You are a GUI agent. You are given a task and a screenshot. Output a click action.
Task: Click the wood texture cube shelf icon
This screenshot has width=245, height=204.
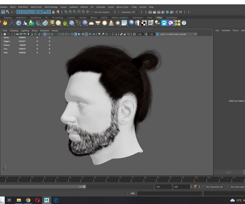point(51,23)
